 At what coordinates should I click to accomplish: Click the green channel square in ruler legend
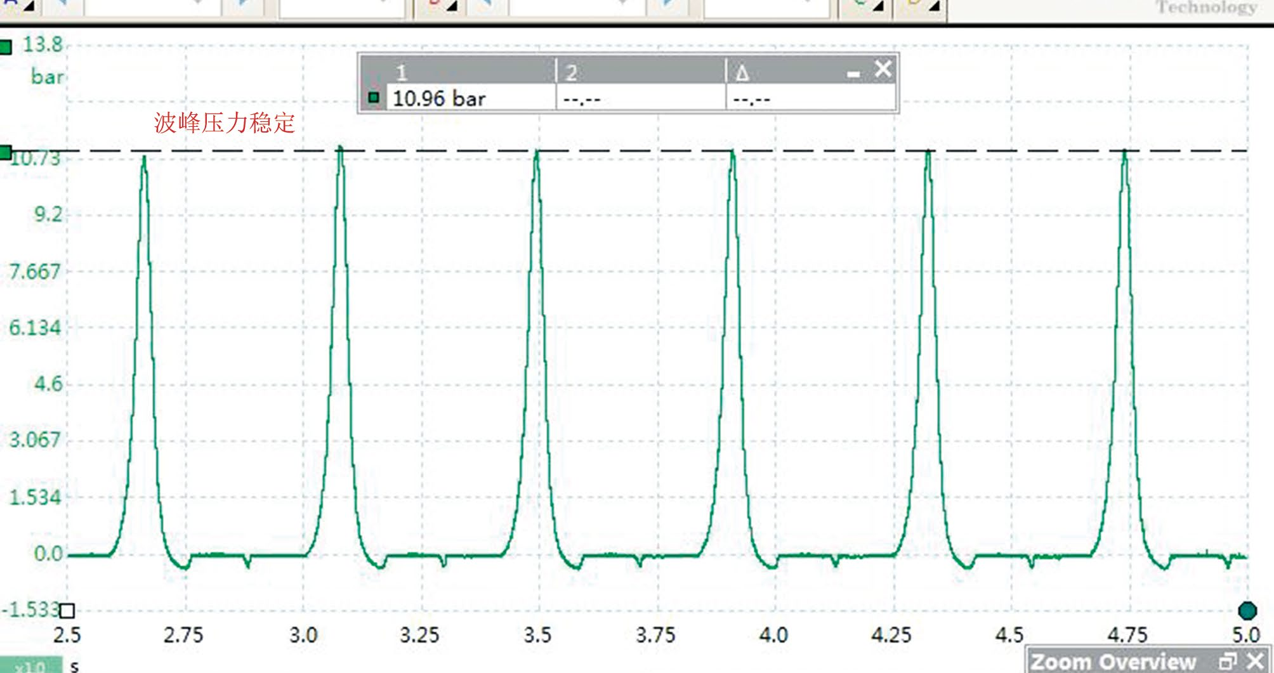(374, 98)
